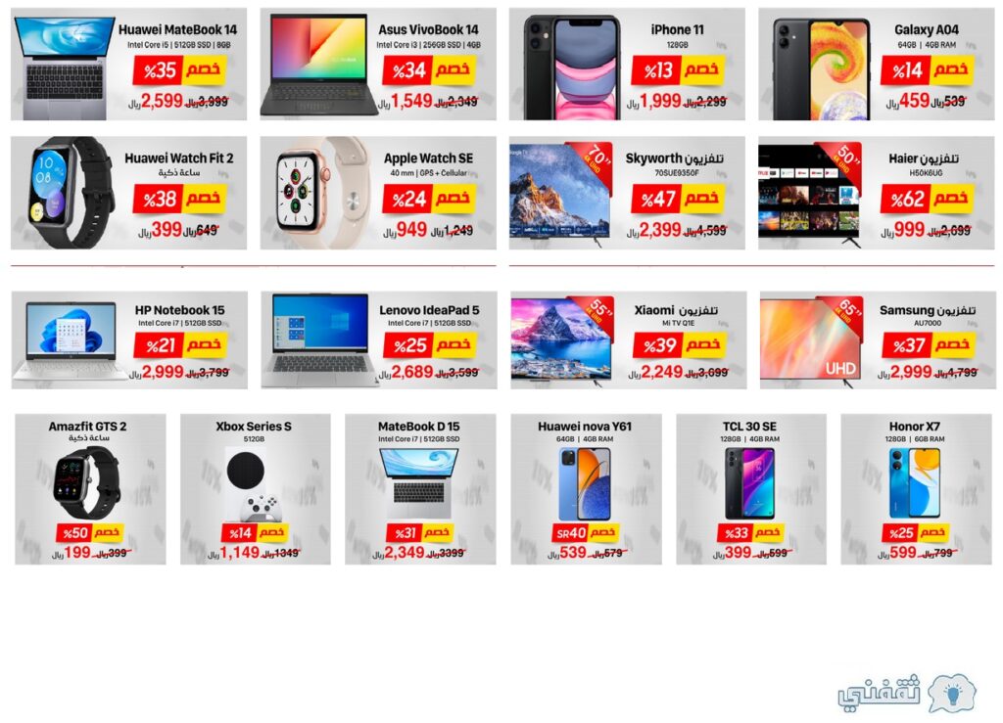Open the Huawei MateBook 14 laptop offer
The width and height of the screenshot is (1003, 723).
[128, 64]
